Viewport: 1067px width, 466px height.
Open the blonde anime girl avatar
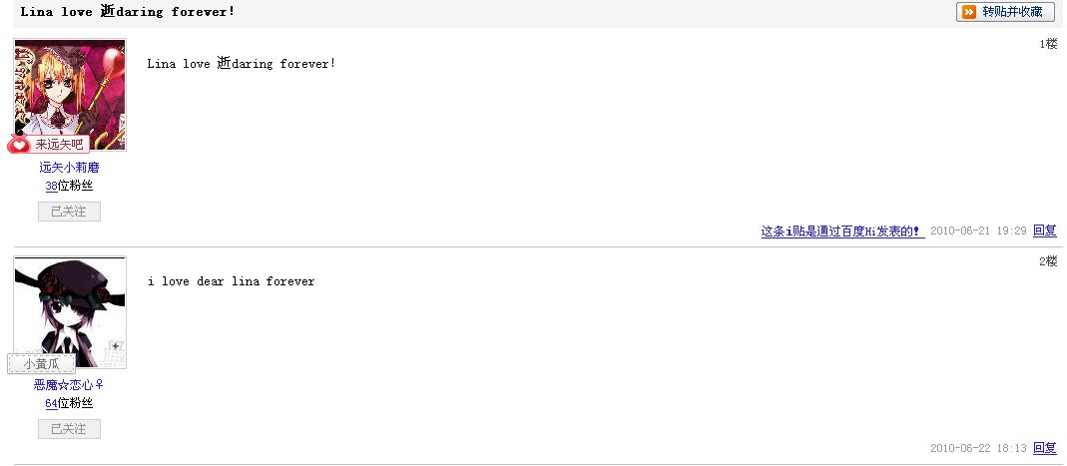point(70,94)
